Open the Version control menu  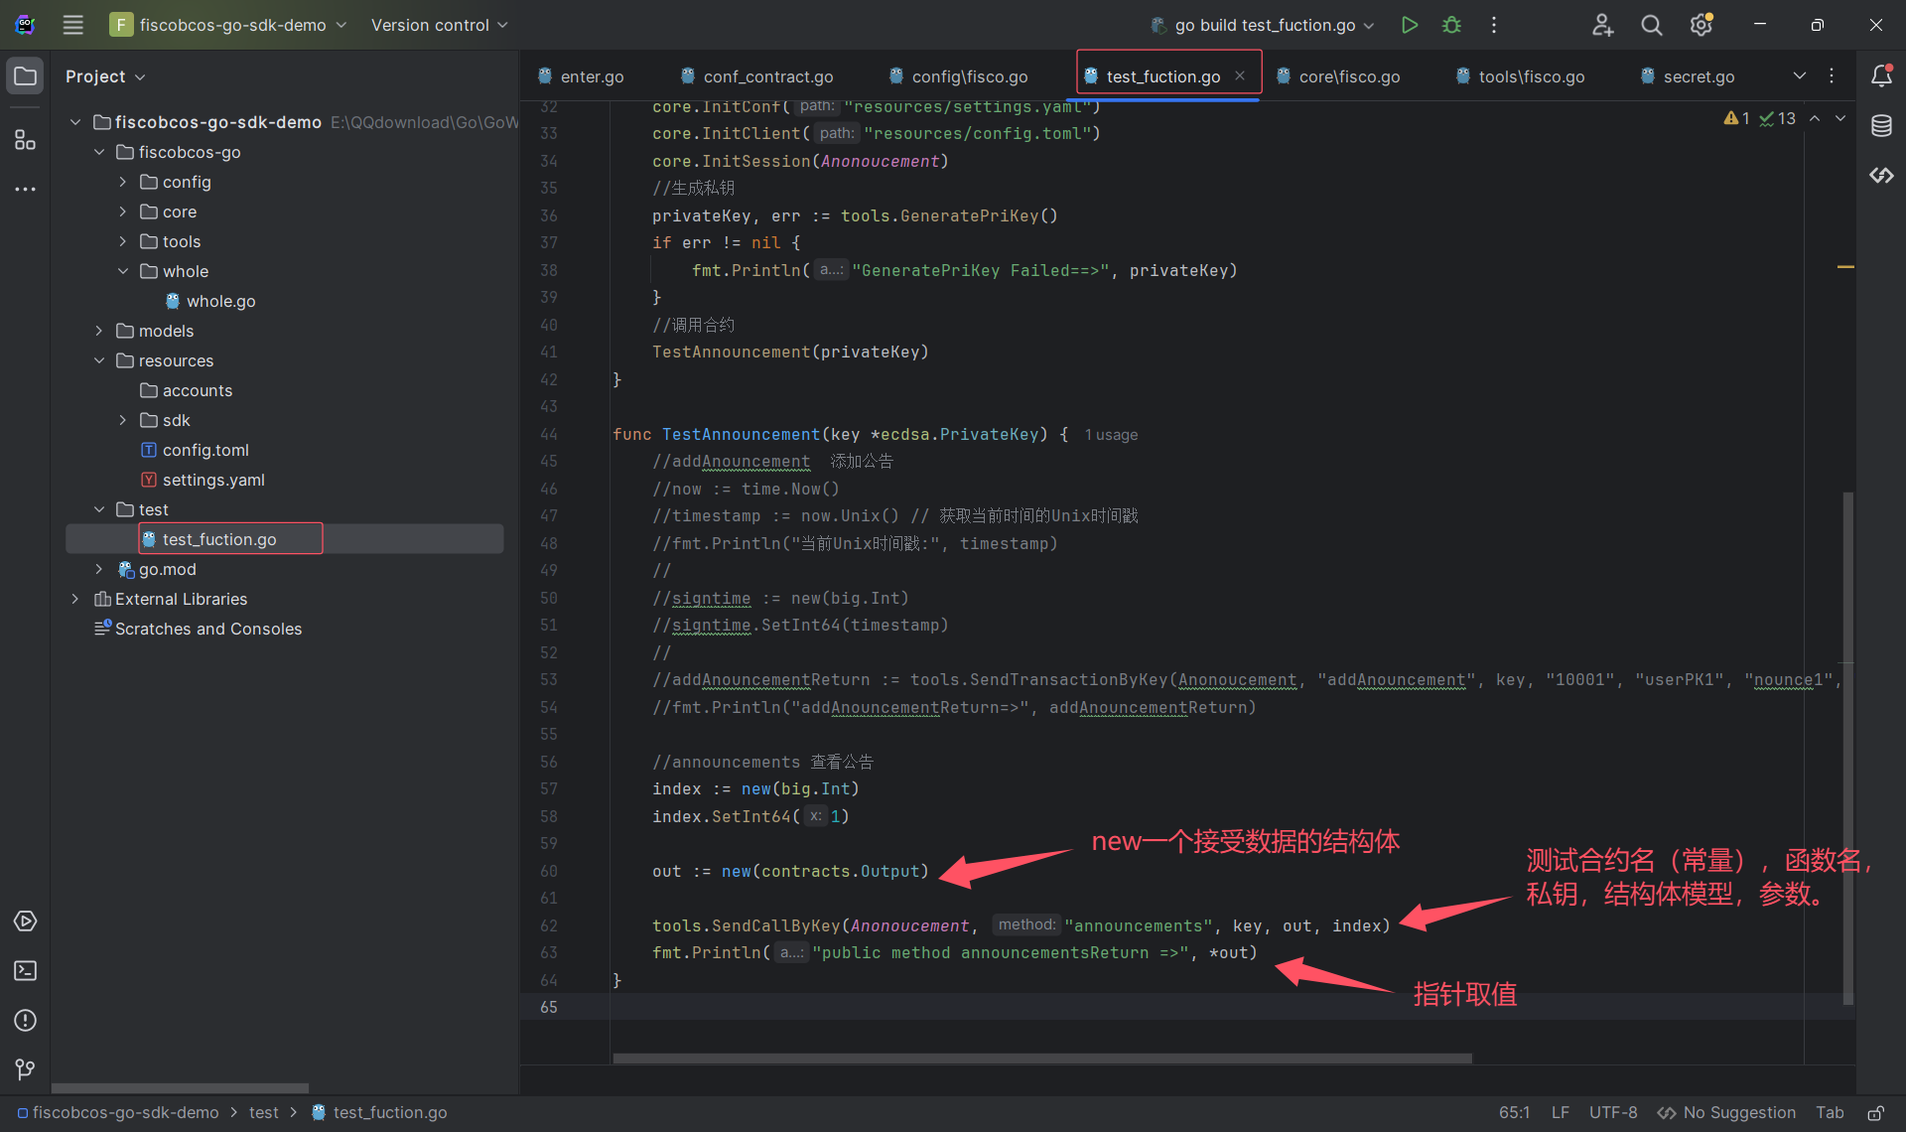(439, 25)
